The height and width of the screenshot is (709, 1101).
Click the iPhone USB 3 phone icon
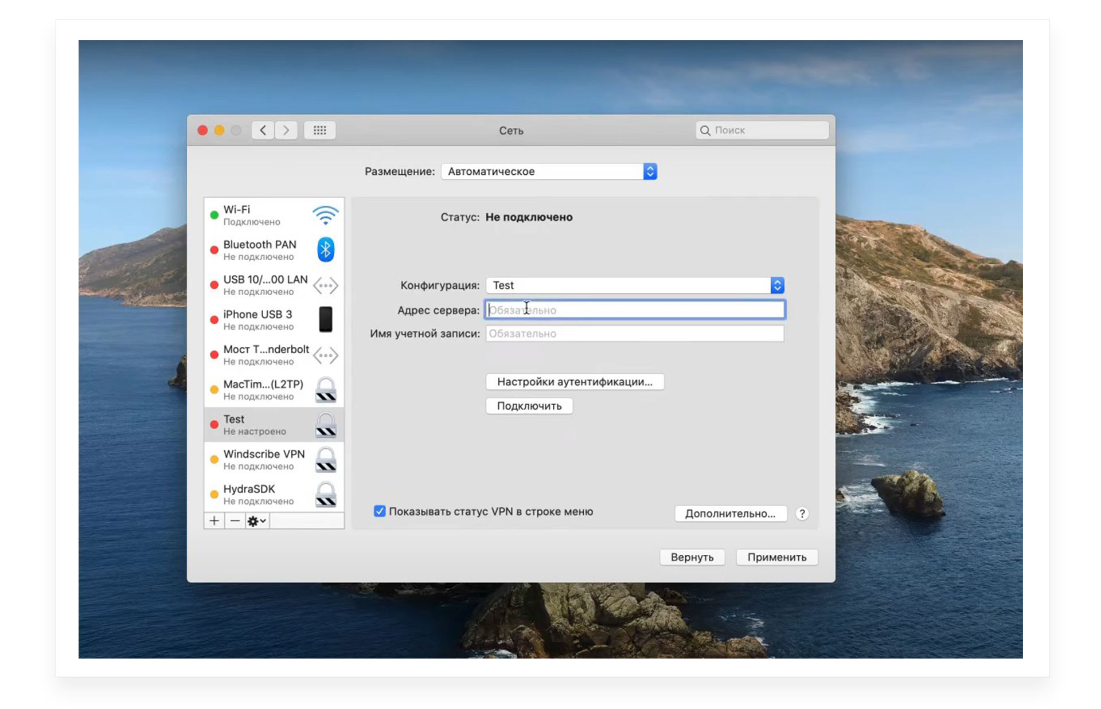[x=325, y=319]
